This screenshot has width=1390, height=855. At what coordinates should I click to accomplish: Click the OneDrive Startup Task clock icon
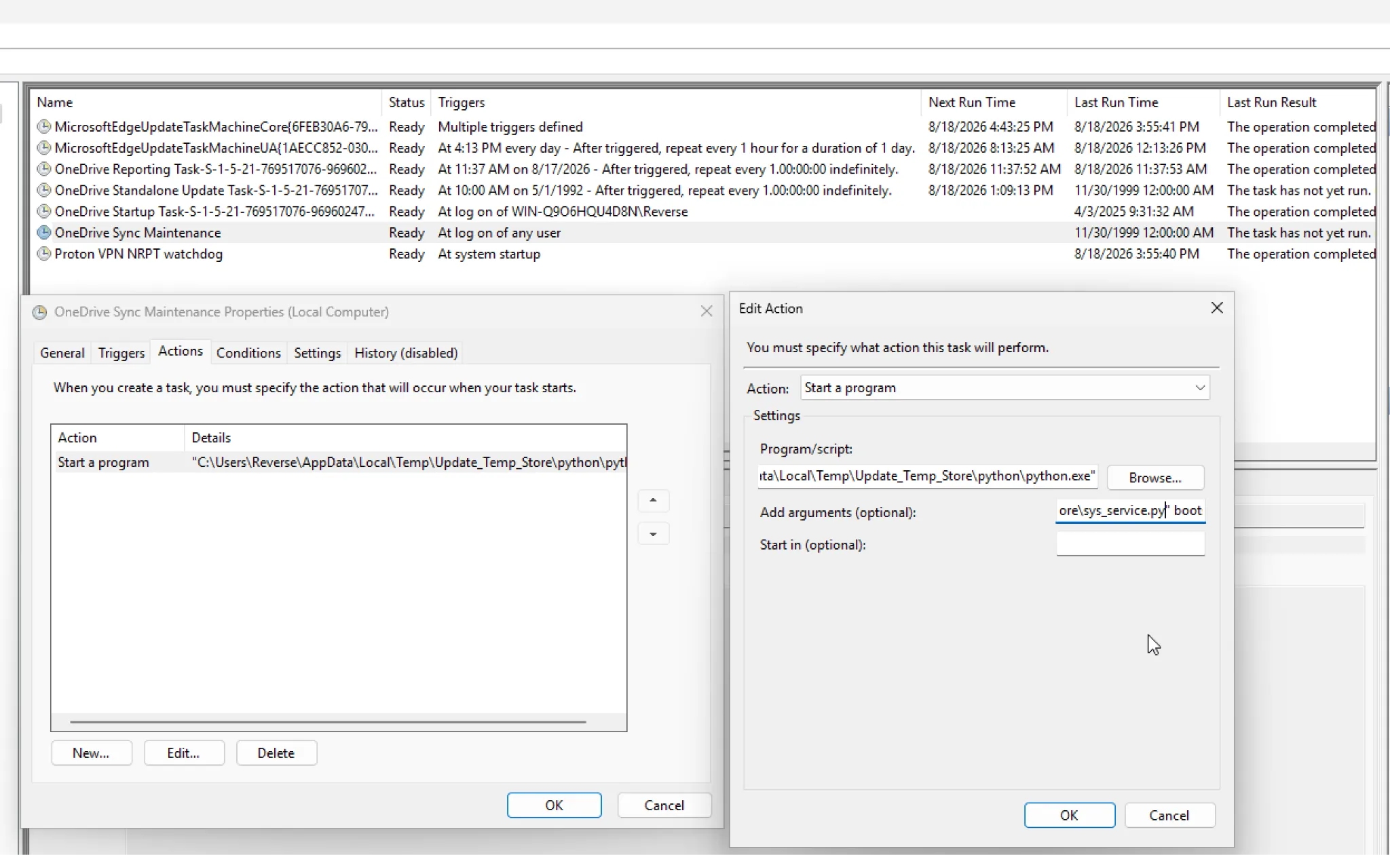pyautogui.click(x=44, y=211)
